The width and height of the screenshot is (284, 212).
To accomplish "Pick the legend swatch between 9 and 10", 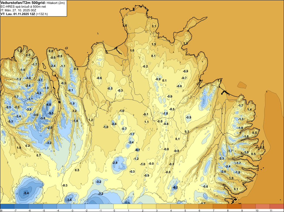I will coord(248,206).
